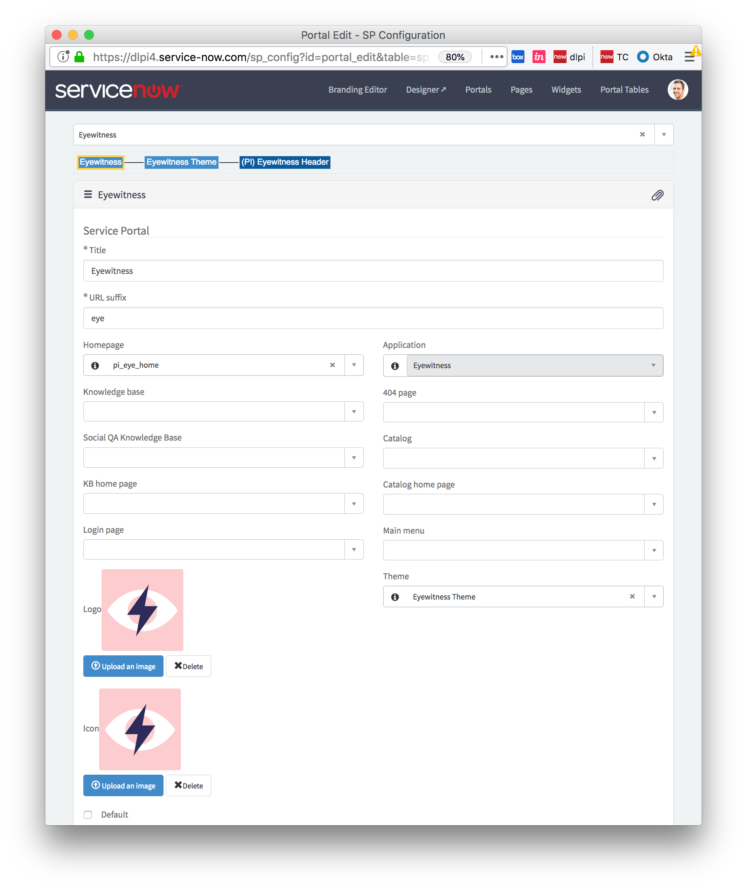Click Upload an image under Logo

point(123,666)
